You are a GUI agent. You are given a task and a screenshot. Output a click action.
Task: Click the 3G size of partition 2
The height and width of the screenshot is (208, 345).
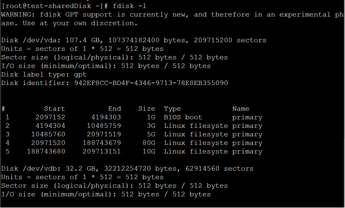click(150, 125)
